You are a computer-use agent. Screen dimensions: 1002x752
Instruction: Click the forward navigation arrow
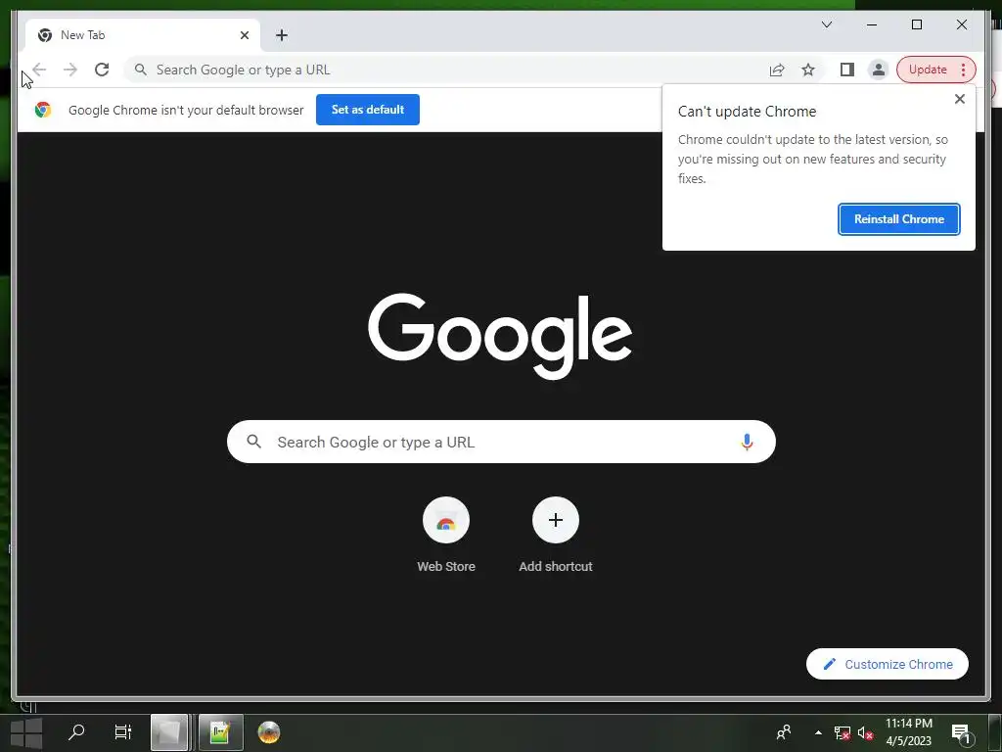point(70,70)
